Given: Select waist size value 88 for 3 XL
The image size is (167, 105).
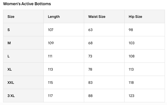Looking at the screenshot, I should [90, 96].
